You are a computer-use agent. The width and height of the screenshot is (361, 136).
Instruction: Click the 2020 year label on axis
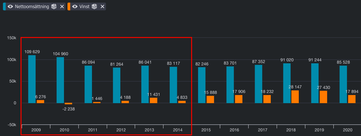347,130
